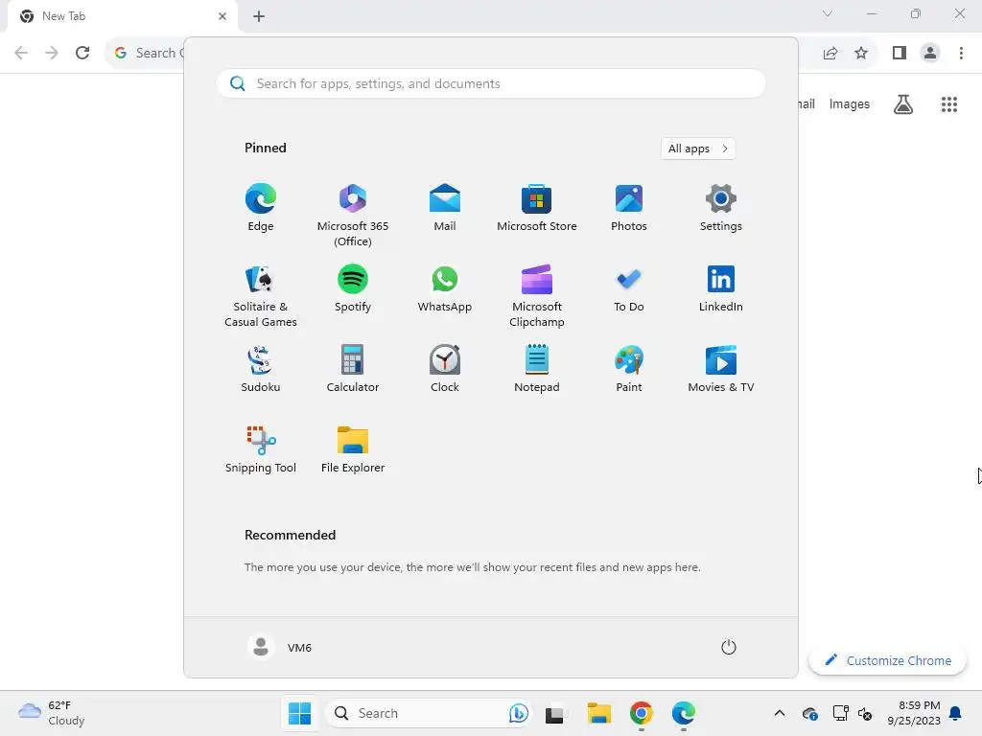Expand the All apps list
Viewport: 982px width, 736px height.
tap(698, 149)
